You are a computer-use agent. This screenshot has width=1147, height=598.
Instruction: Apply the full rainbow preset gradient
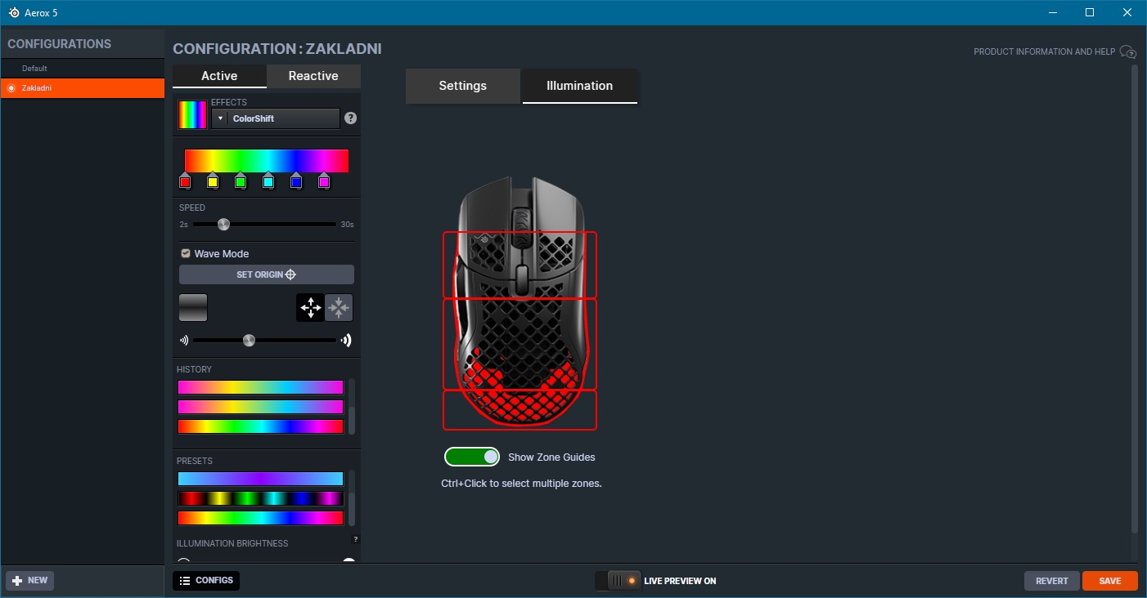(x=260, y=518)
